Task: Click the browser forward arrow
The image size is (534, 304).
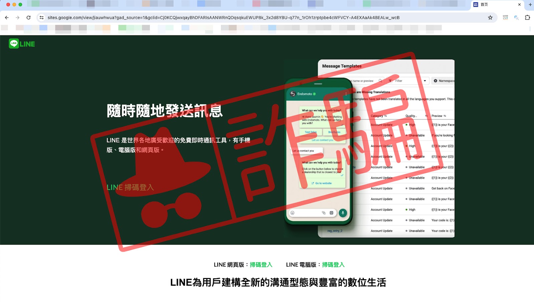Action: pos(17,18)
